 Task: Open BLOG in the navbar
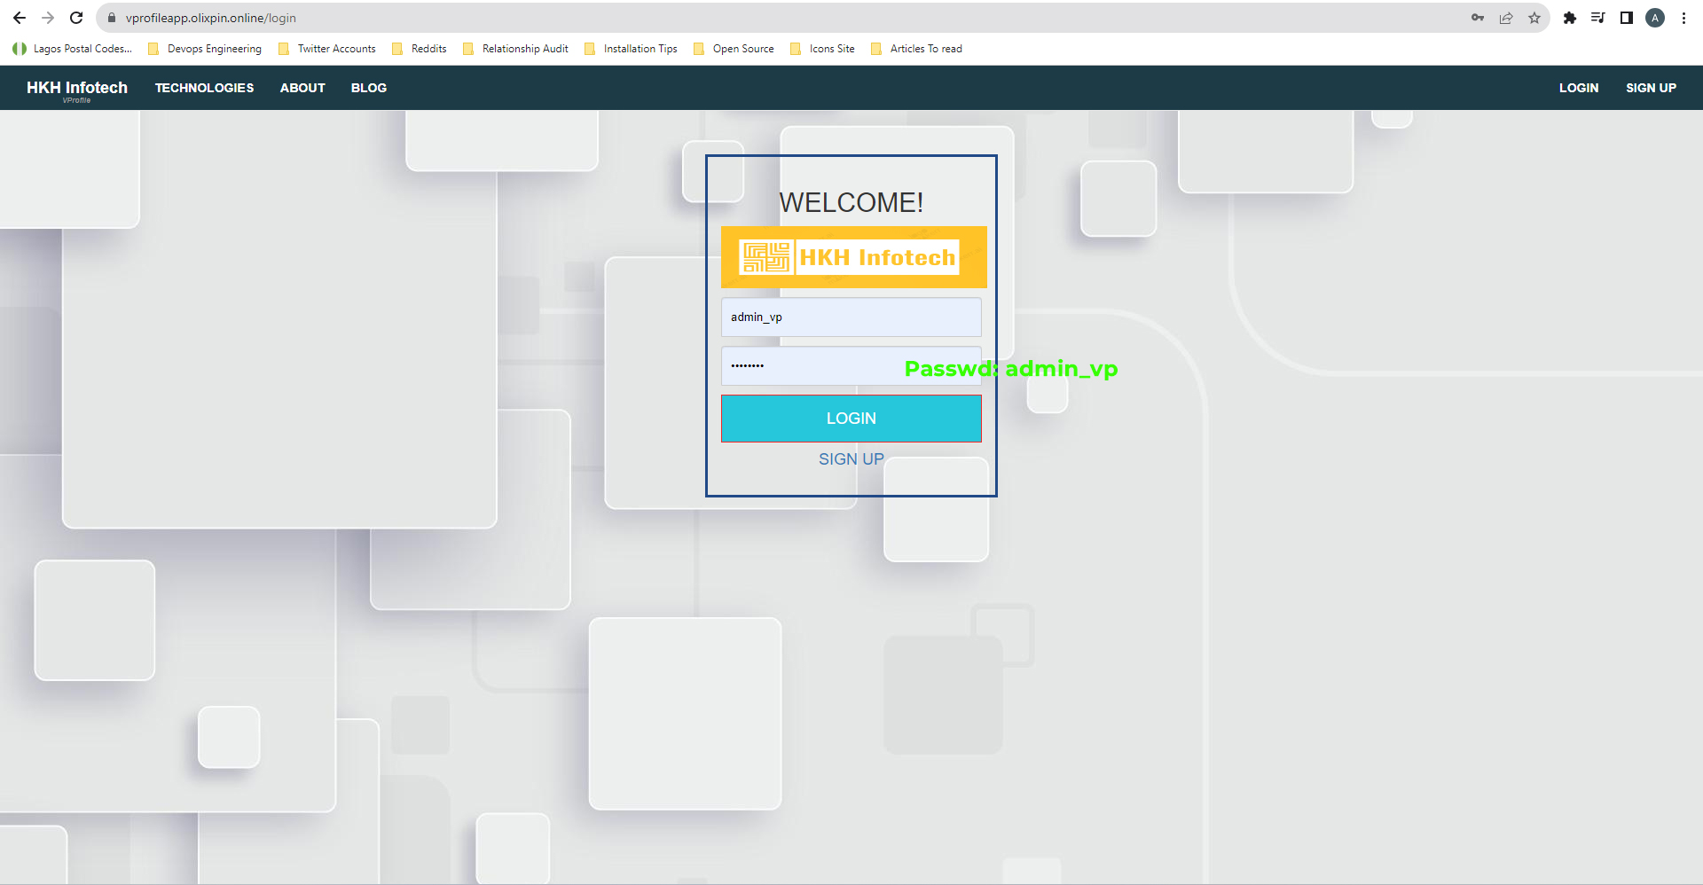369,88
